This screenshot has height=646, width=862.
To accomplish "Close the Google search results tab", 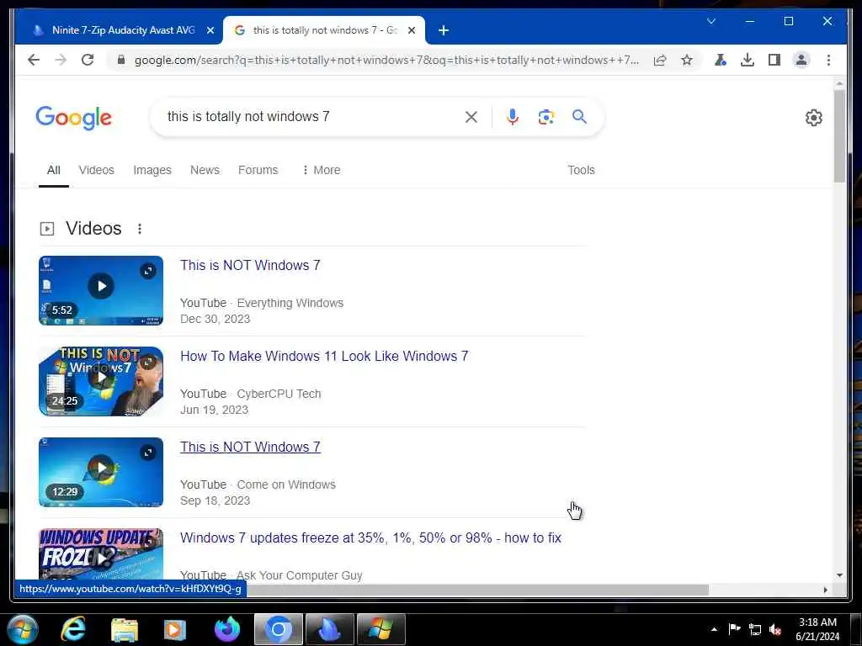I will point(411,30).
